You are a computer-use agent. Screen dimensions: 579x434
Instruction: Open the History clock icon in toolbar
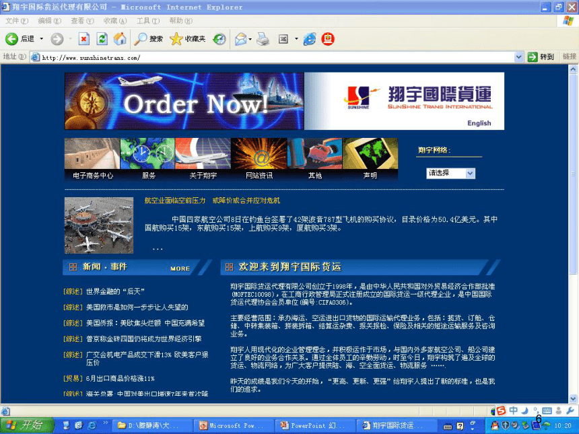point(219,39)
